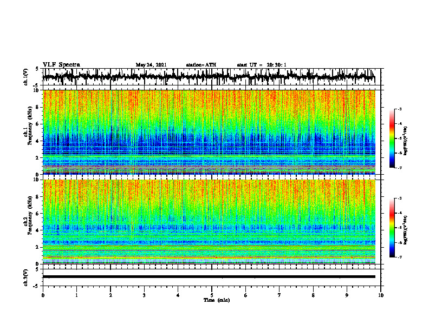The image size is (429, 331).
Task: Click time axis tick label 4
Action: (x=178, y=295)
